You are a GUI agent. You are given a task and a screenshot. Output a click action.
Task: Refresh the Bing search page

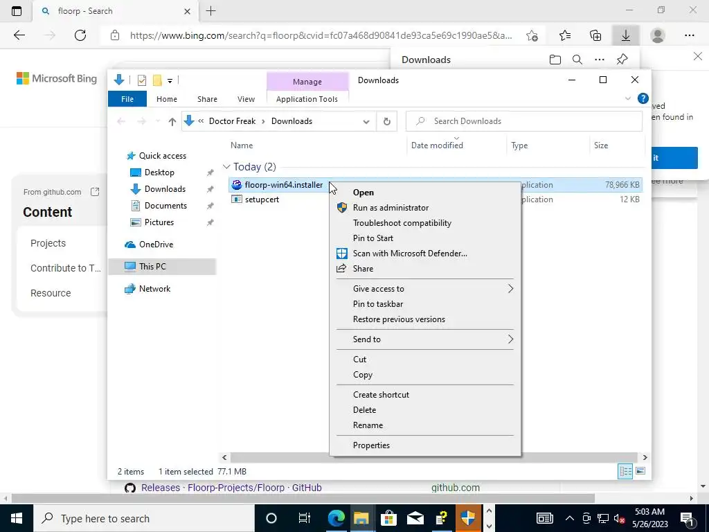(x=80, y=35)
